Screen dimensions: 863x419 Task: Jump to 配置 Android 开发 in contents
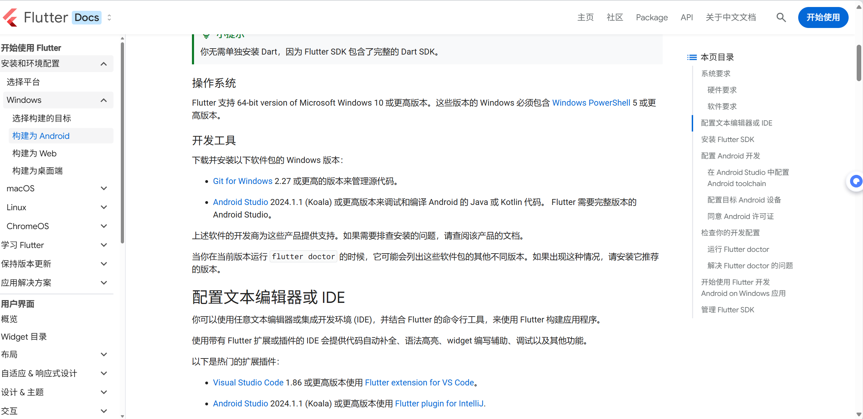731,156
